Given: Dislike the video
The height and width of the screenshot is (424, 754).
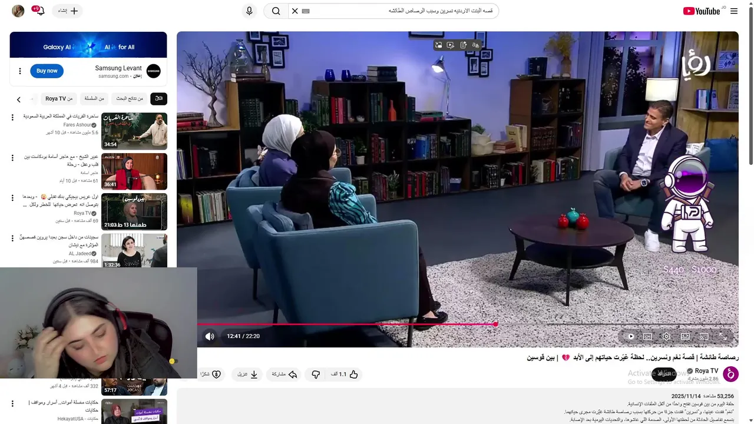Looking at the screenshot, I should click(316, 374).
